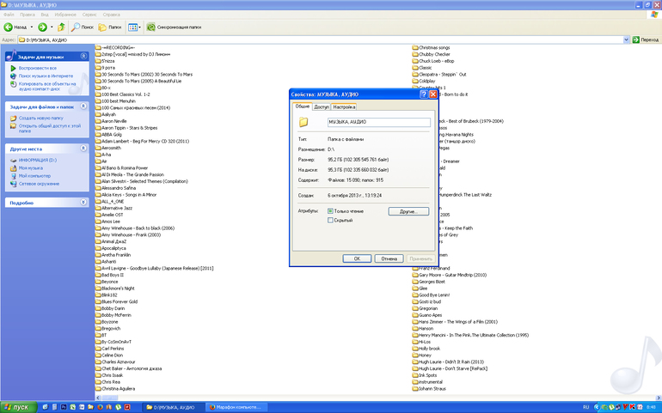This screenshot has height=413, width=662.
Task: Click the Other (Другие...) attributes button
Action: pos(408,210)
